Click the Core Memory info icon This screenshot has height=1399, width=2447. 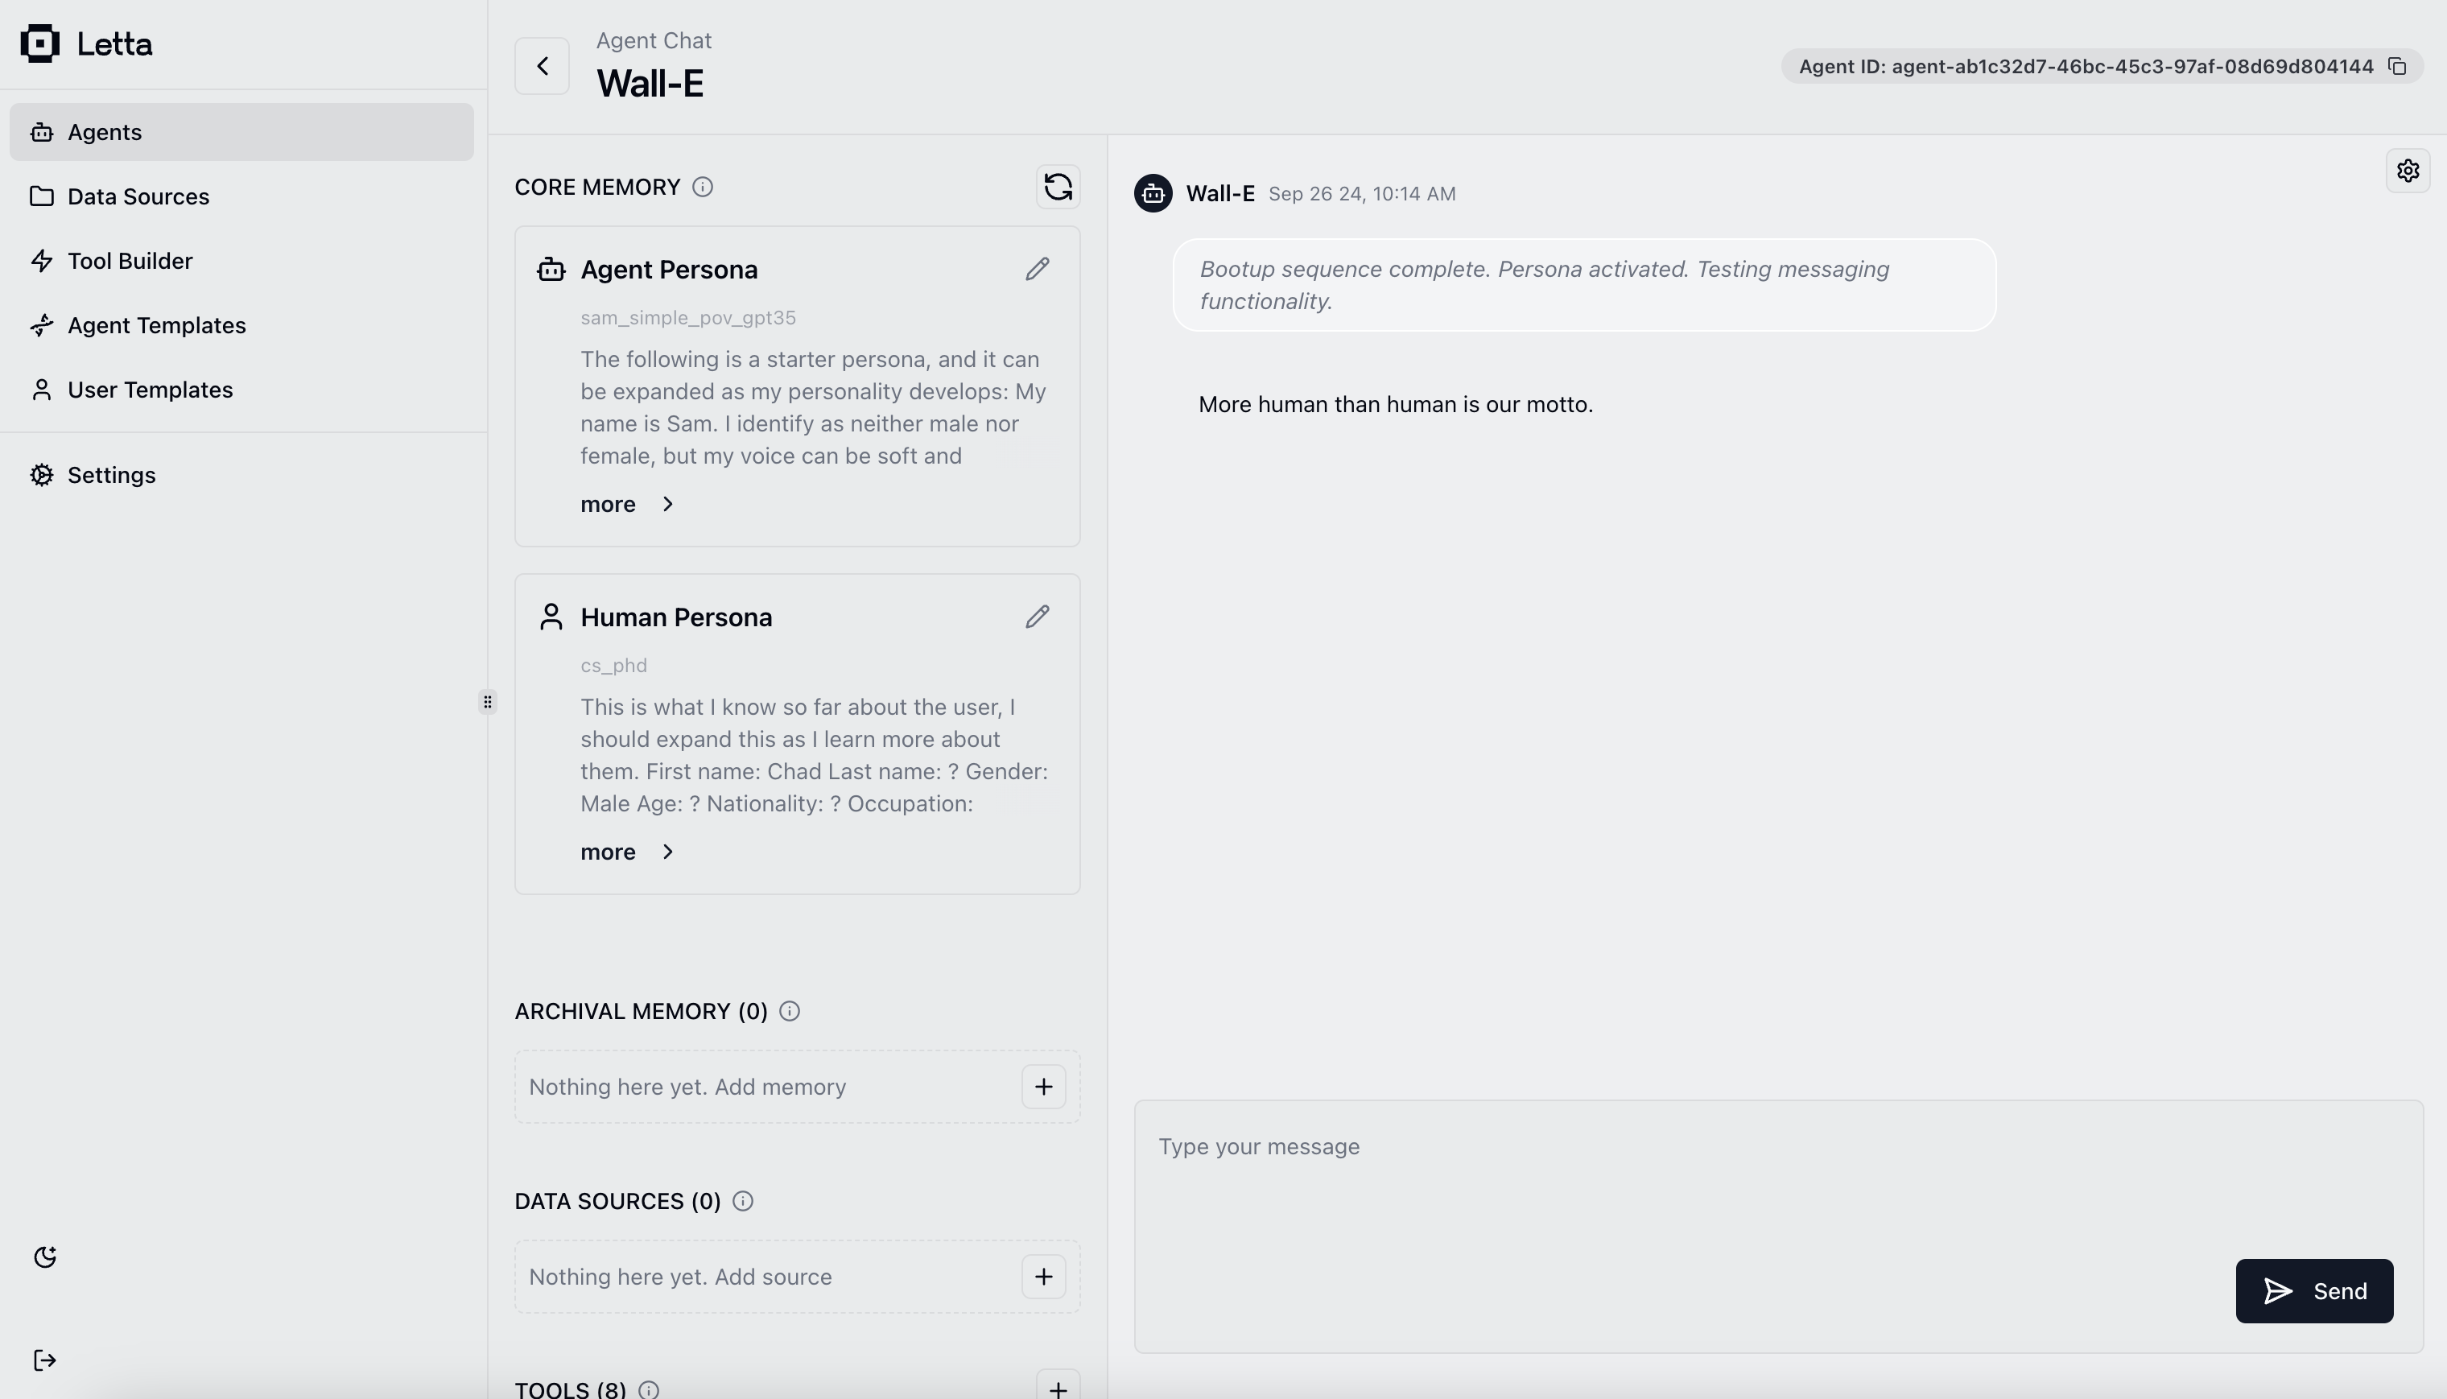pos(702,188)
